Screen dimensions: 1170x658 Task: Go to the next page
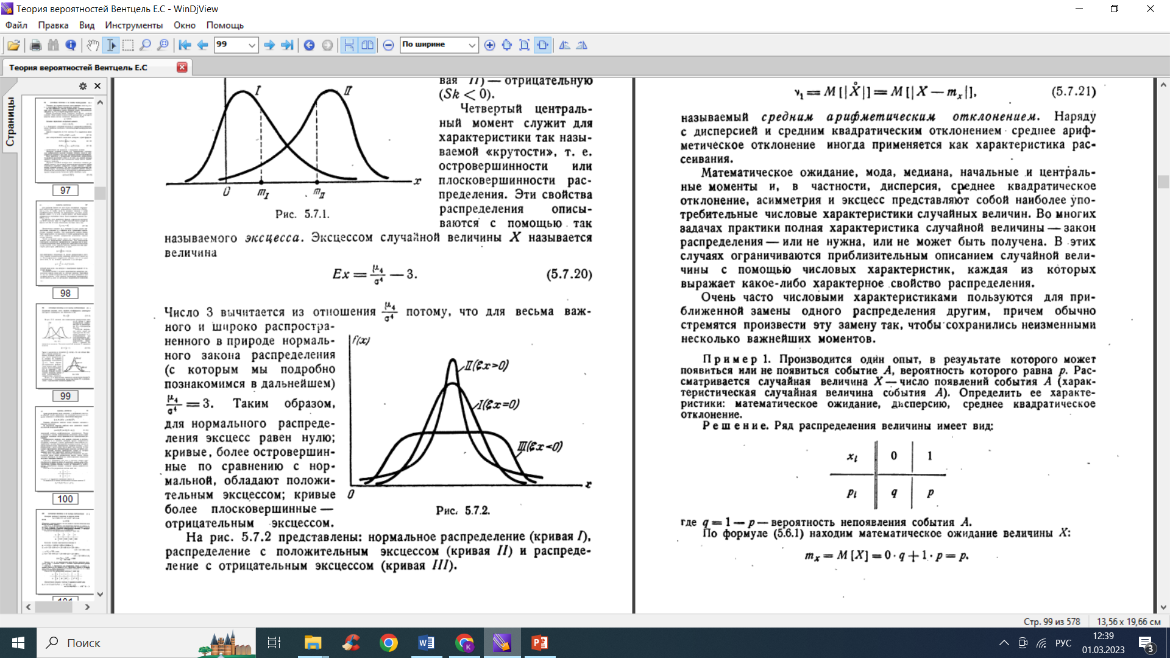[269, 45]
